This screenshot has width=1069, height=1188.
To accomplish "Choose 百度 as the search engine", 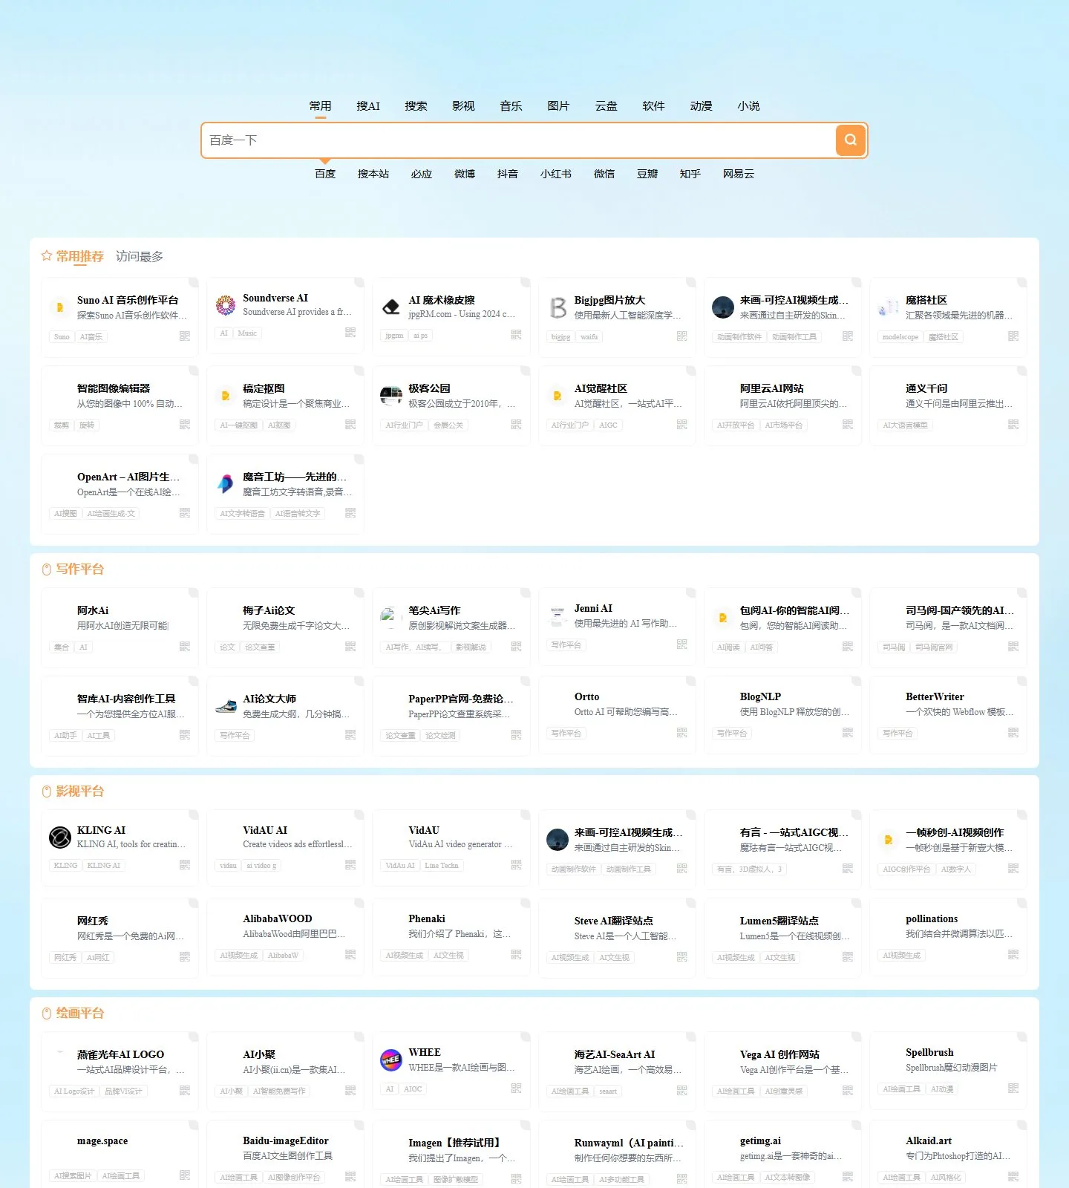I will (325, 174).
